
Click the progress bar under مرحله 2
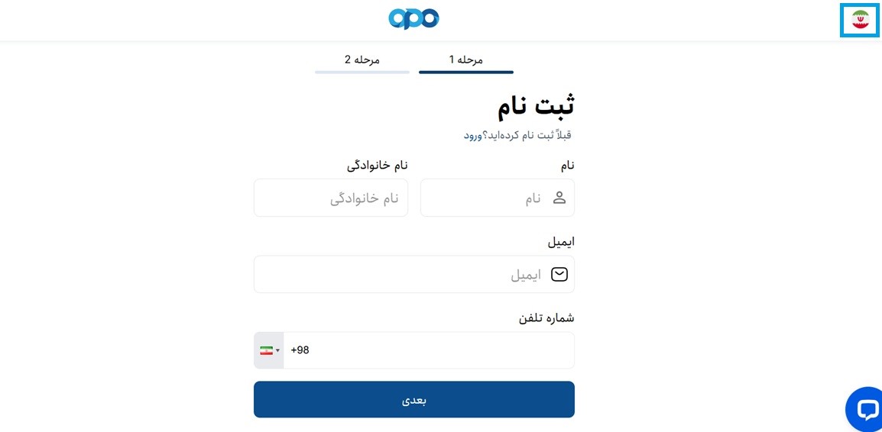[362, 73]
